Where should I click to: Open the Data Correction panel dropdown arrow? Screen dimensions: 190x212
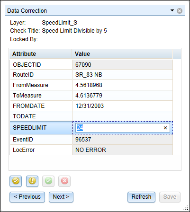[172, 10]
